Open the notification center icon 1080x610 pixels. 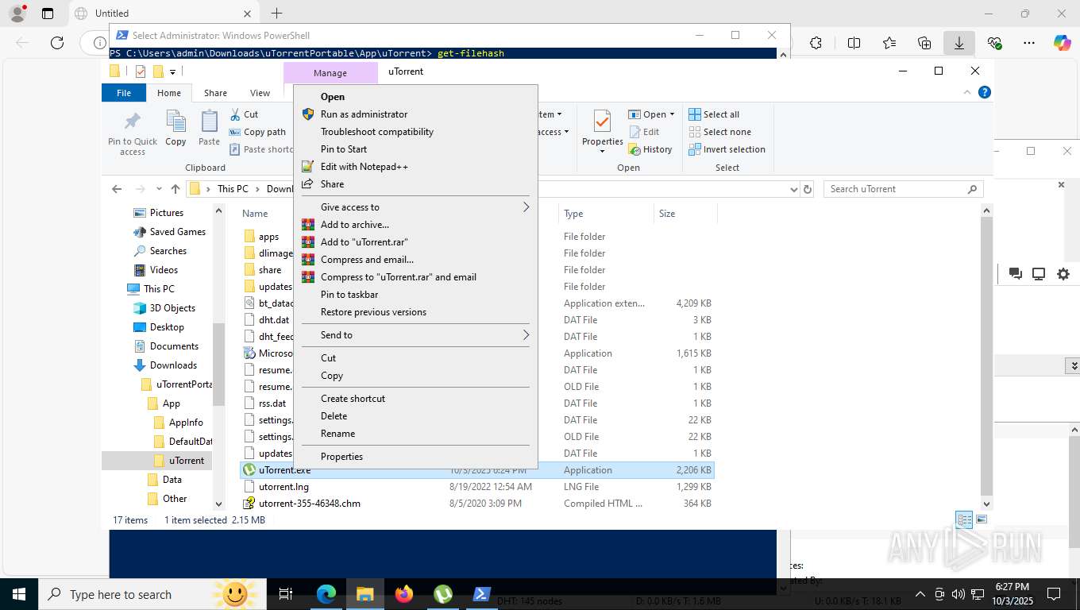click(1054, 593)
